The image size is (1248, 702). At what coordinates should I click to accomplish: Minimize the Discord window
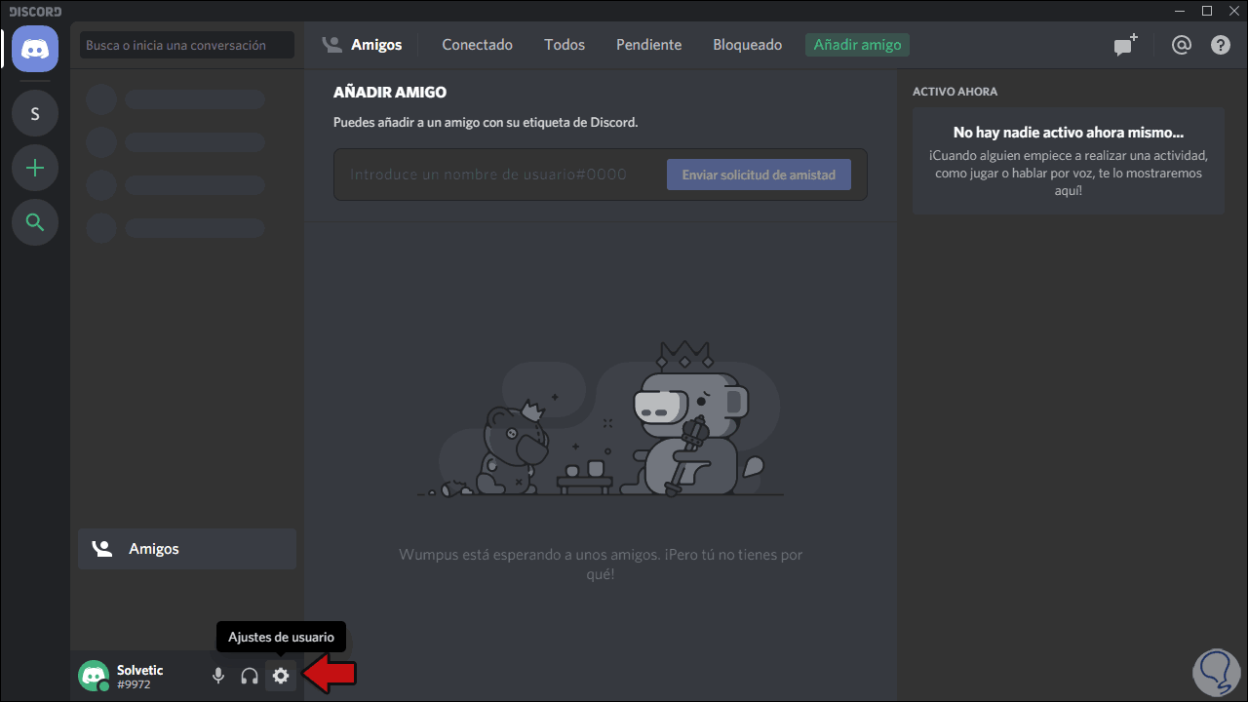pyautogui.click(x=1180, y=11)
